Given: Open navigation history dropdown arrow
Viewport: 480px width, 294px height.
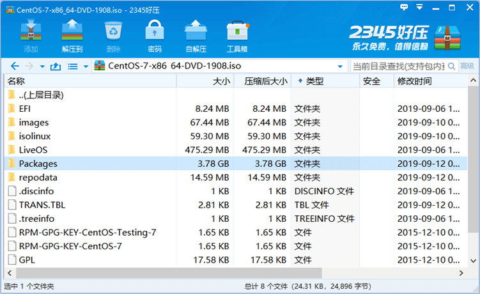Looking at the screenshot, I should coord(42,66).
